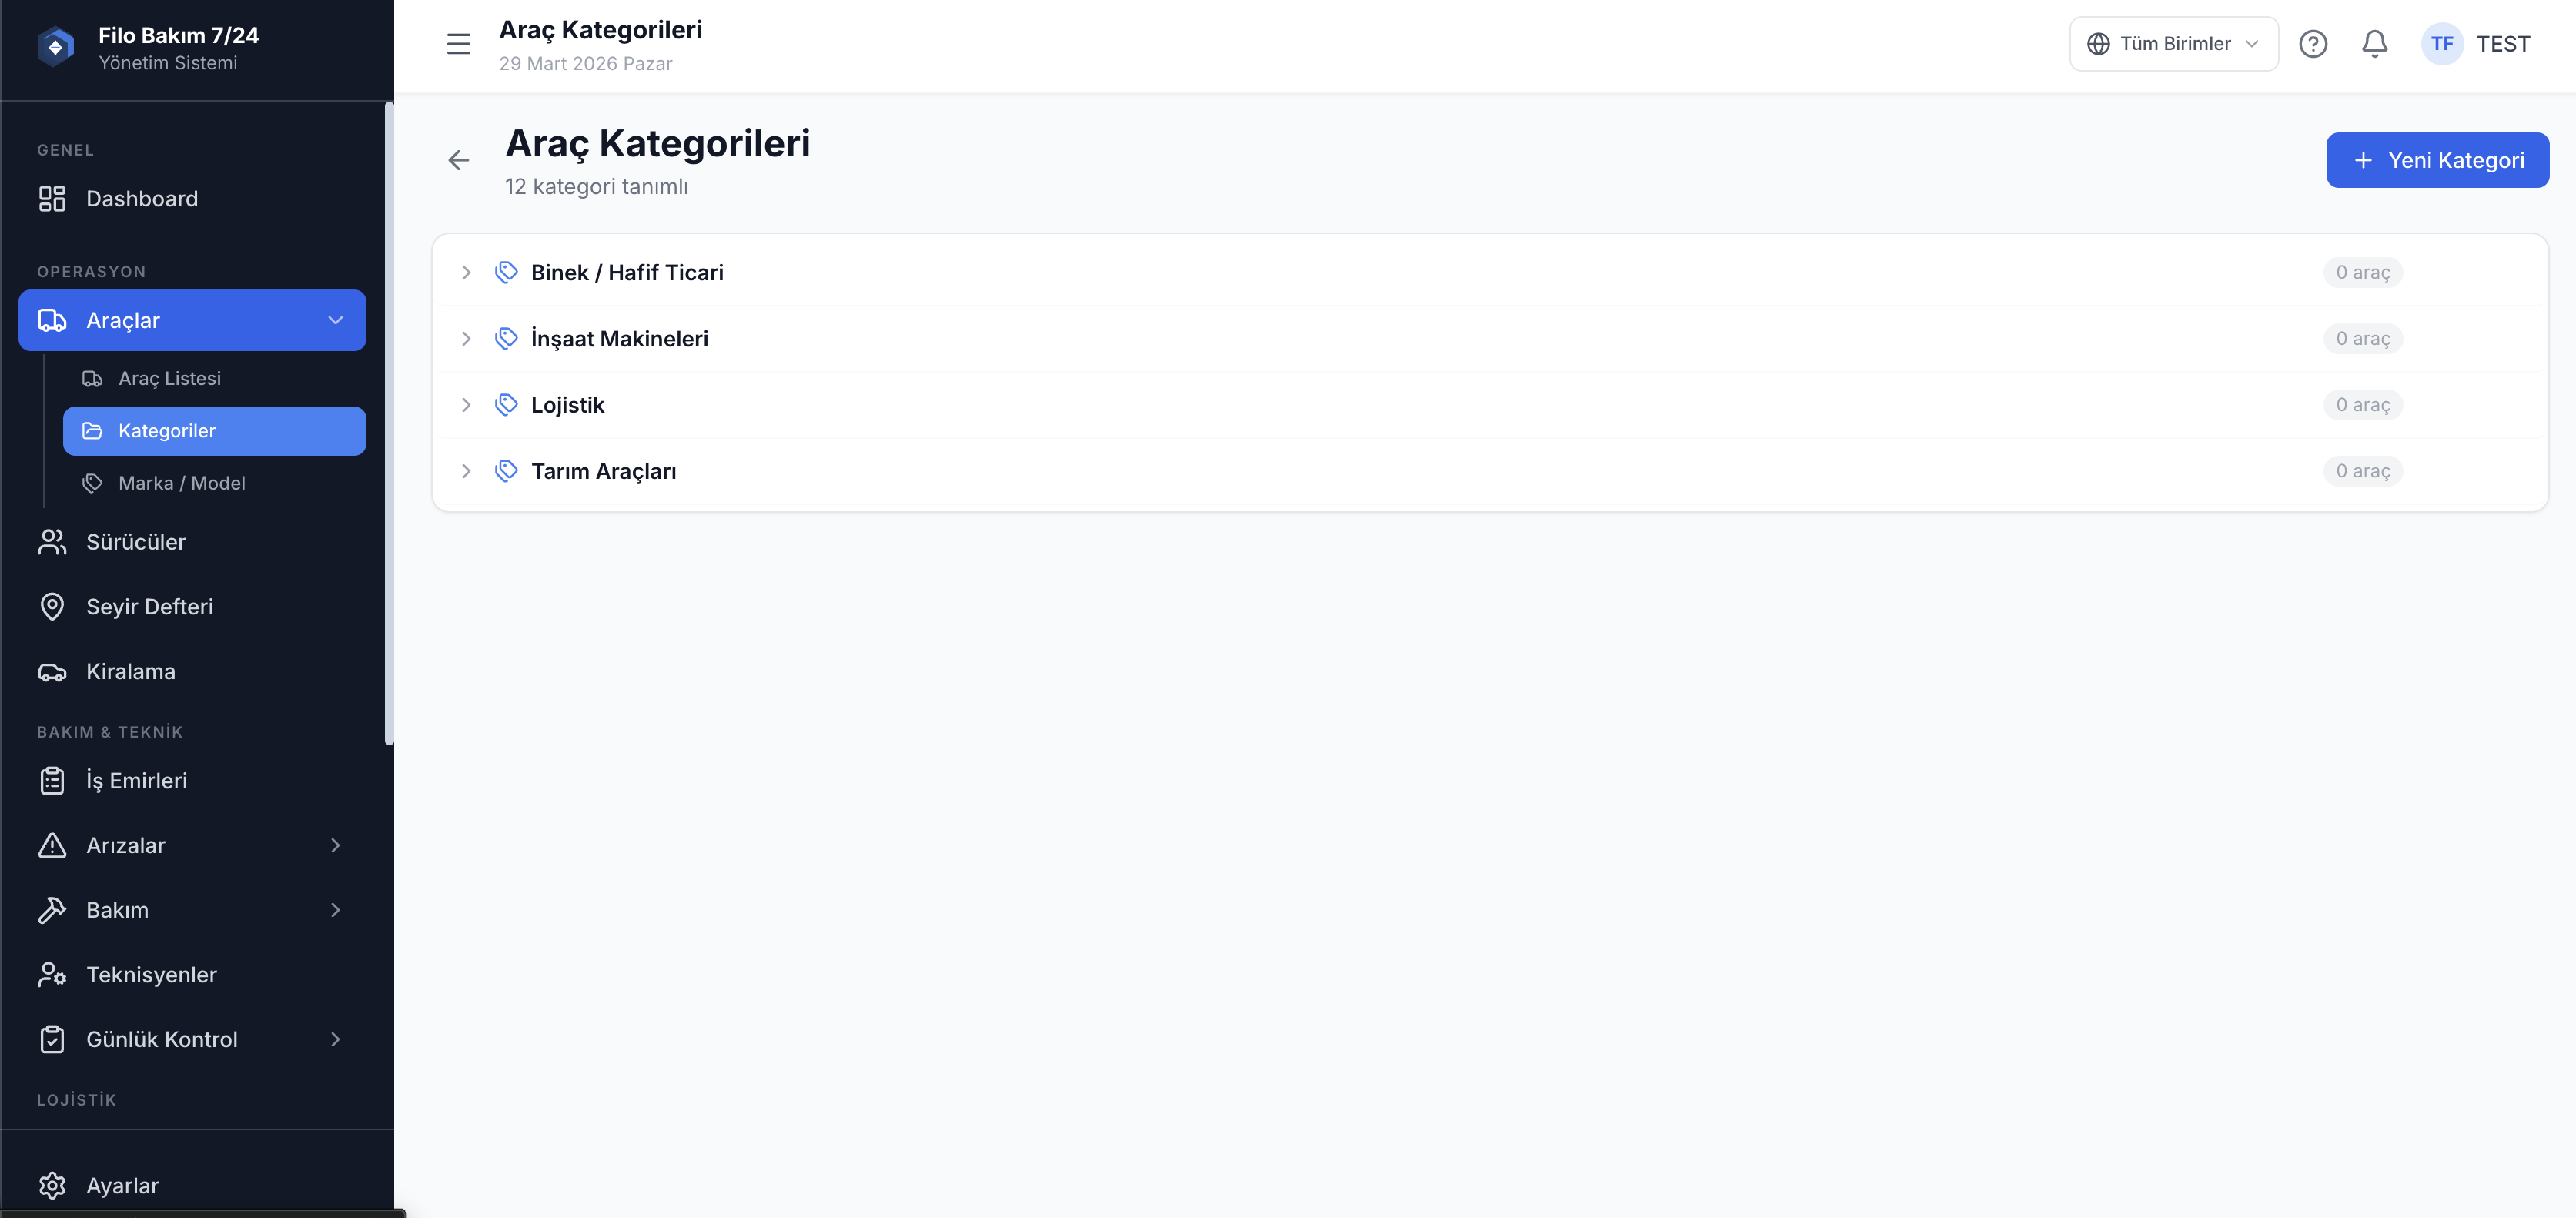Expand the Günlük Kontrol submenu
This screenshot has height=1218, width=2576.
coord(335,1040)
